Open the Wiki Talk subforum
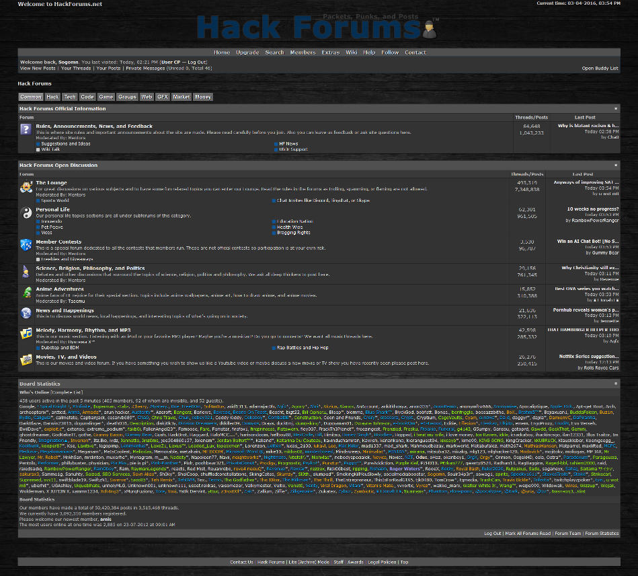Screen dimensions: 638x576 tap(50, 149)
